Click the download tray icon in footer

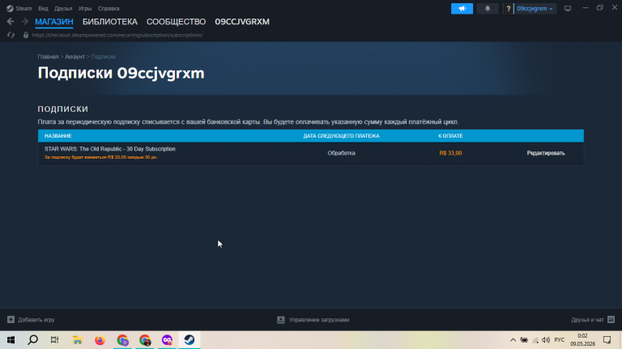[281, 320]
